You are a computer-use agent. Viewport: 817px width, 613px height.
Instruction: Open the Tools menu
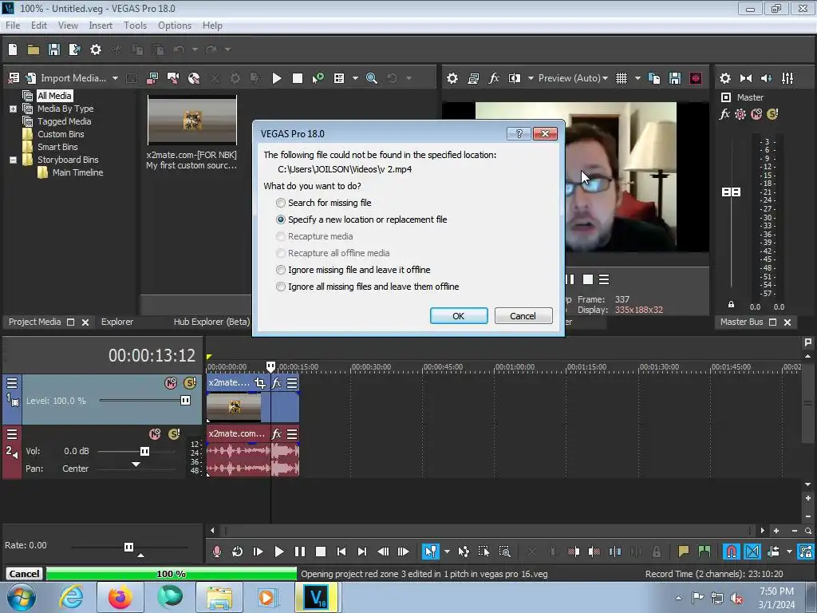135,26
